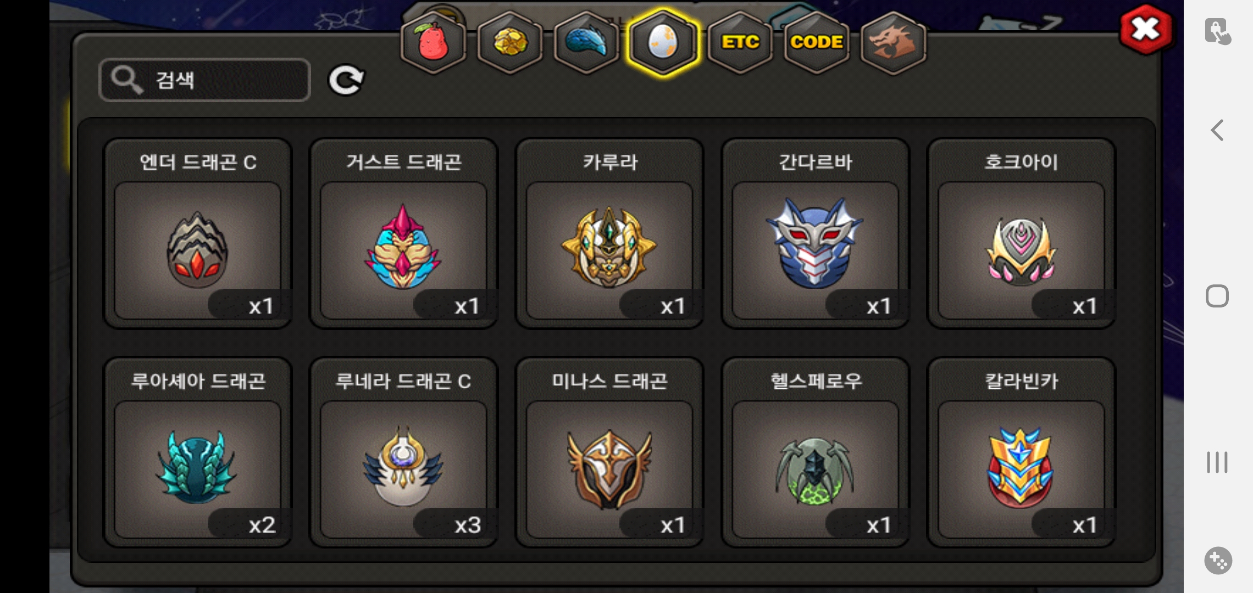Open the ETC items tab
Screen dimensions: 1253x593
click(x=740, y=43)
